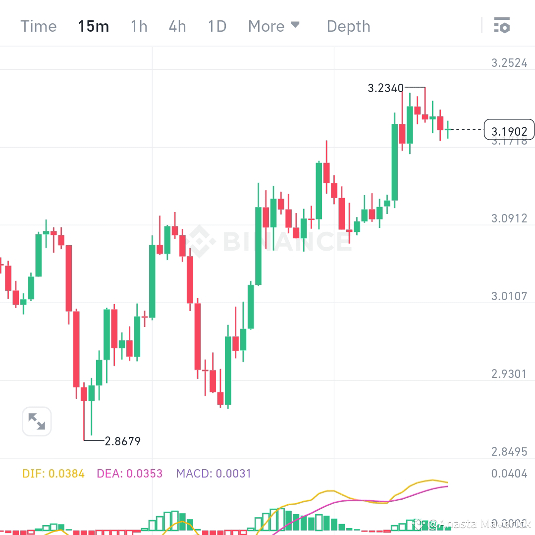The image size is (535, 535).
Task: Select the 4h timeframe
Action: 177,26
